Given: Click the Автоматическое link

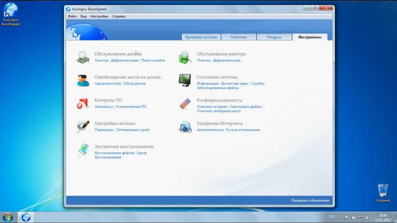Looking at the screenshot, I should pyautogui.click(x=210, y=130).
